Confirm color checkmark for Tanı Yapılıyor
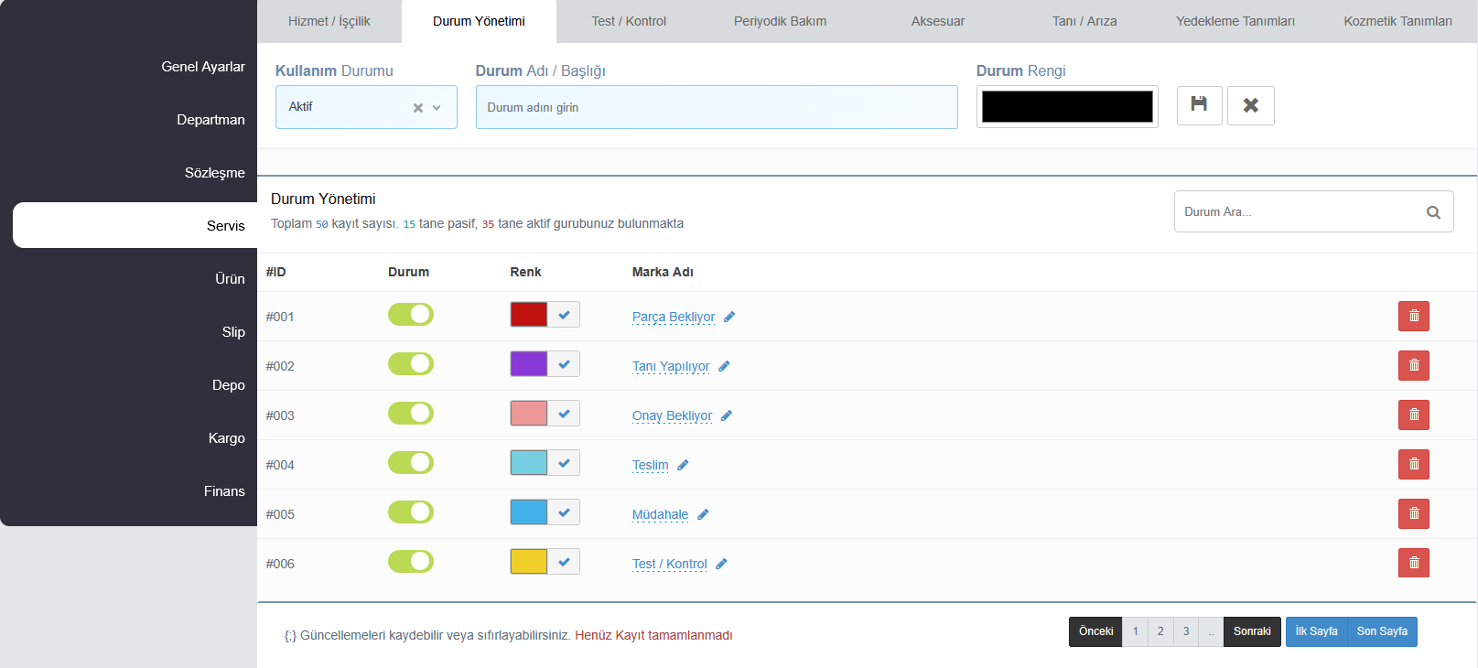Image resolution: width=1478 pixels, height=668 pixels. click(x=564, y=363)
